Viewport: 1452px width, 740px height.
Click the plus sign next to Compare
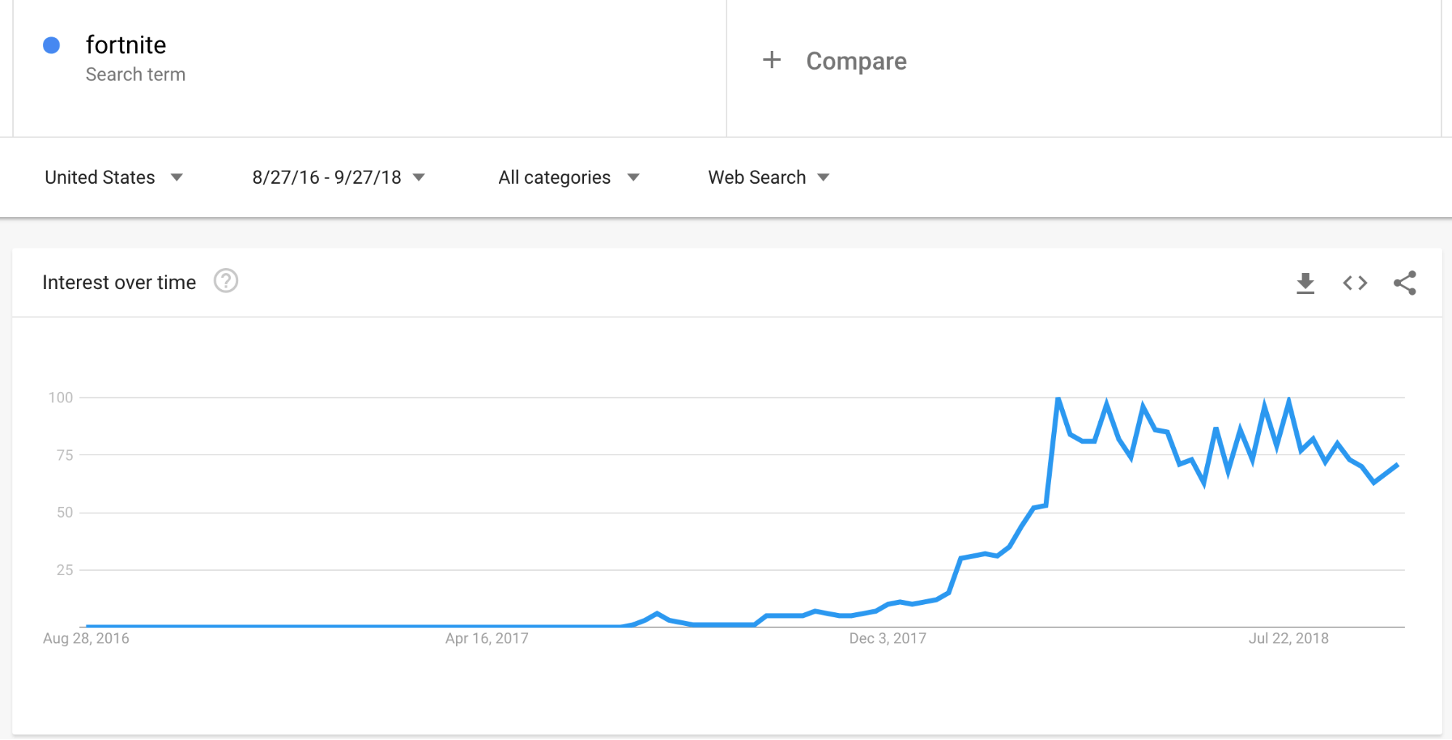771,60
